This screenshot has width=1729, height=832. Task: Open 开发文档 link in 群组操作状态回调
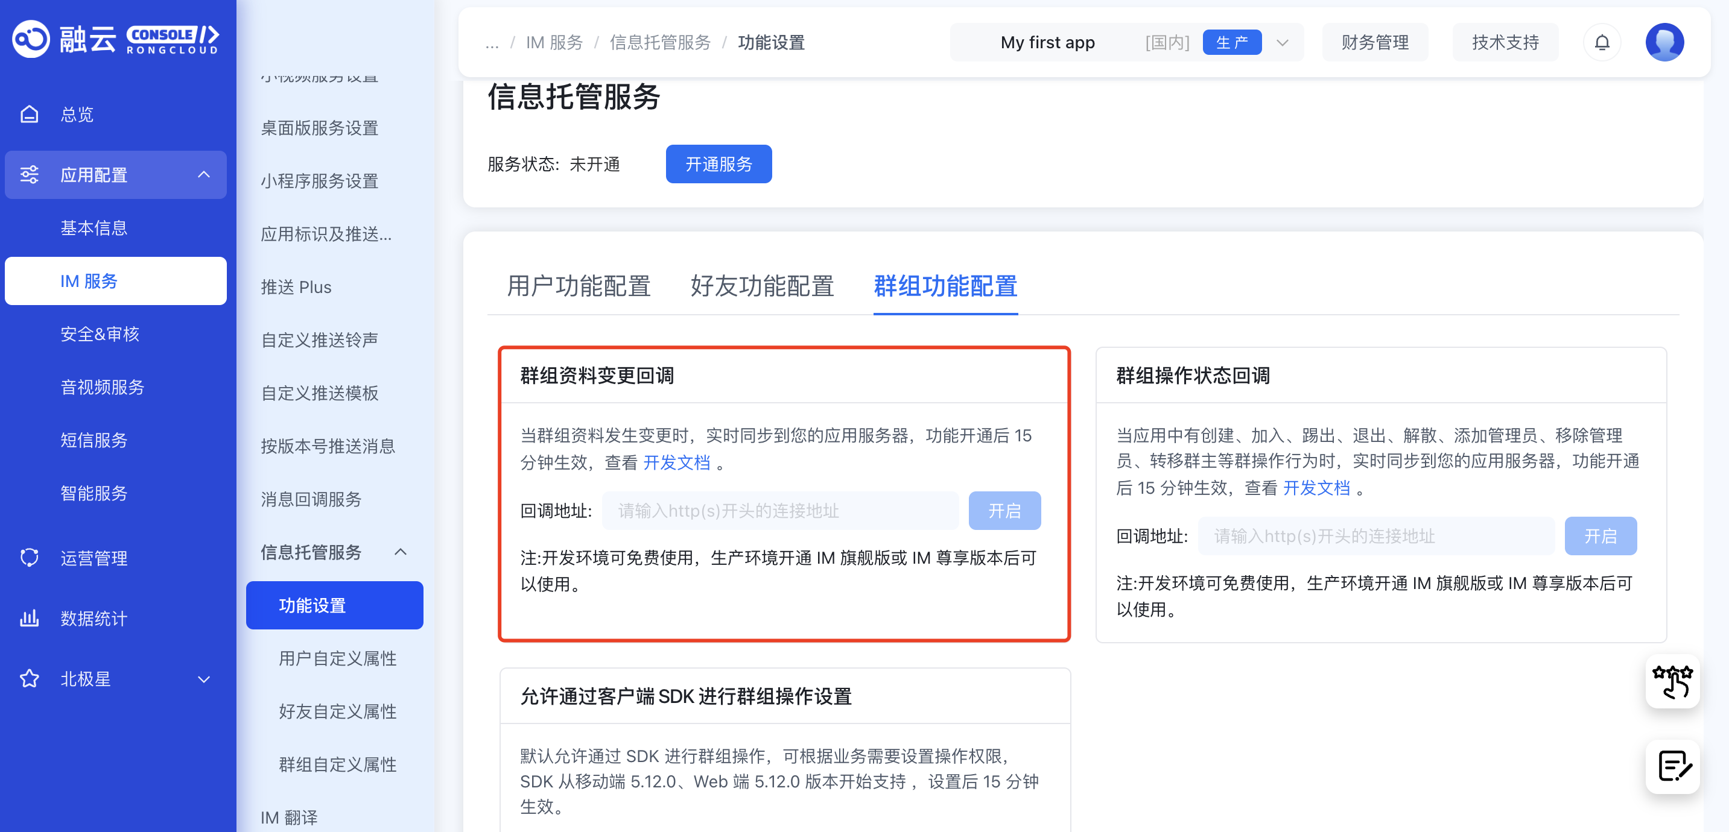click(1316, 487)
